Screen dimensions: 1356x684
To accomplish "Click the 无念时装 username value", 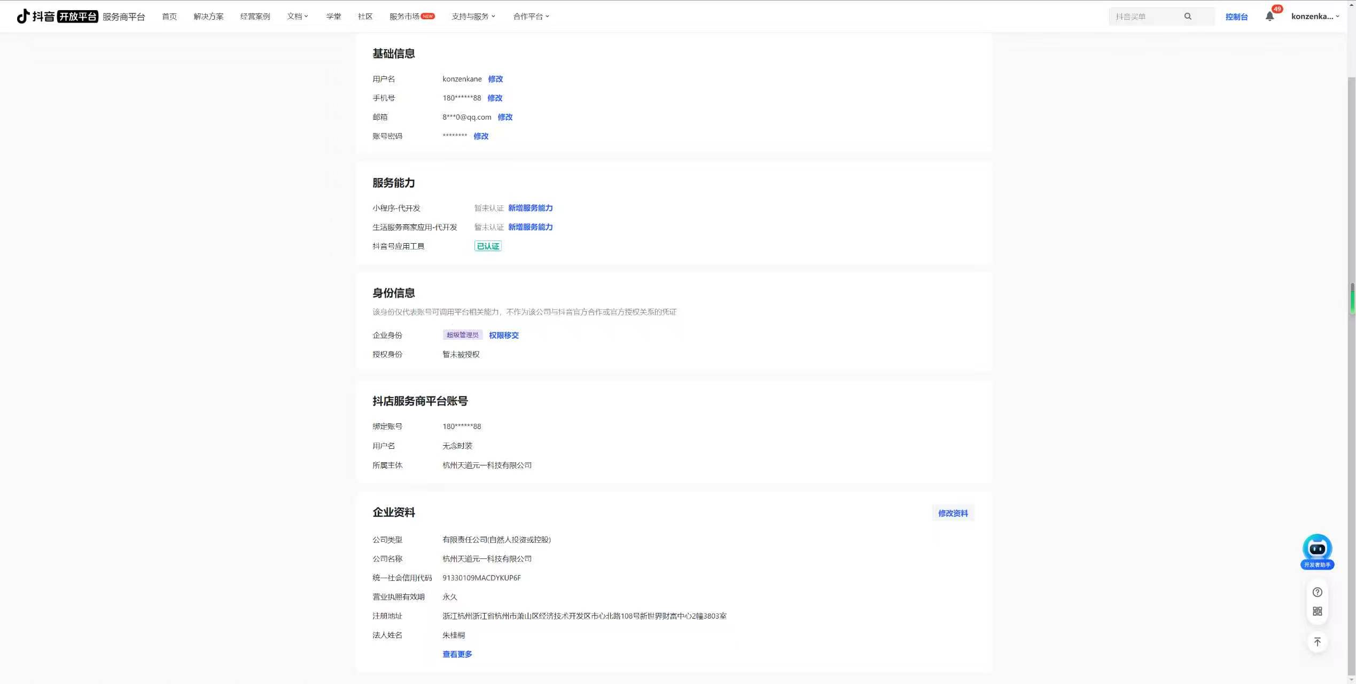I will tap(457, 446).
